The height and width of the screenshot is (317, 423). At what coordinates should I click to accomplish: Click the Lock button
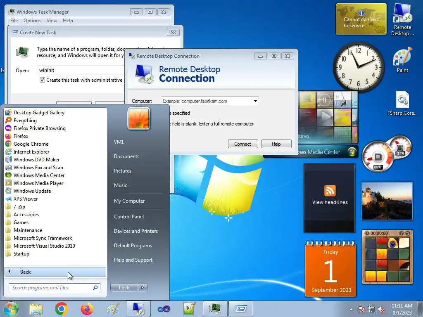click(x=124, y=288)
